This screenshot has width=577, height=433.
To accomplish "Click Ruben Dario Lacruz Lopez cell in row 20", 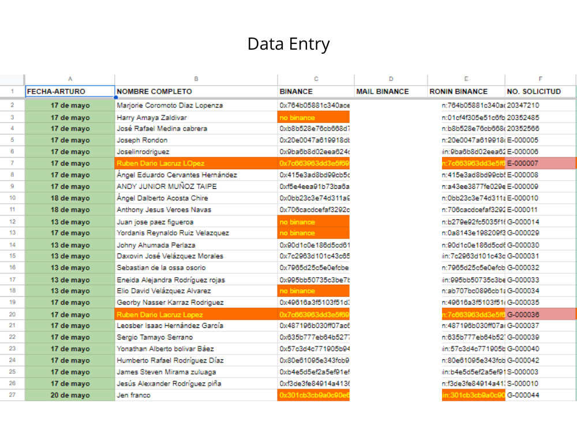I will (x=196, y=315).
